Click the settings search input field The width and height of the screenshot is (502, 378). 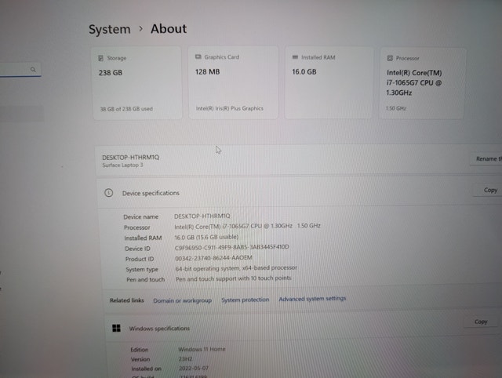pyautogui.click(x=20, y=70)
